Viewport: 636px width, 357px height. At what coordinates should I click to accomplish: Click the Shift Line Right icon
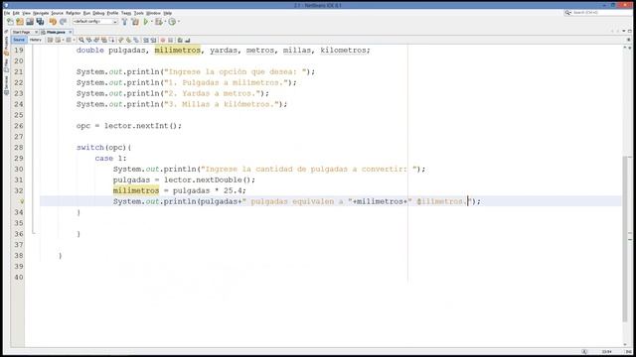(153, 40)
